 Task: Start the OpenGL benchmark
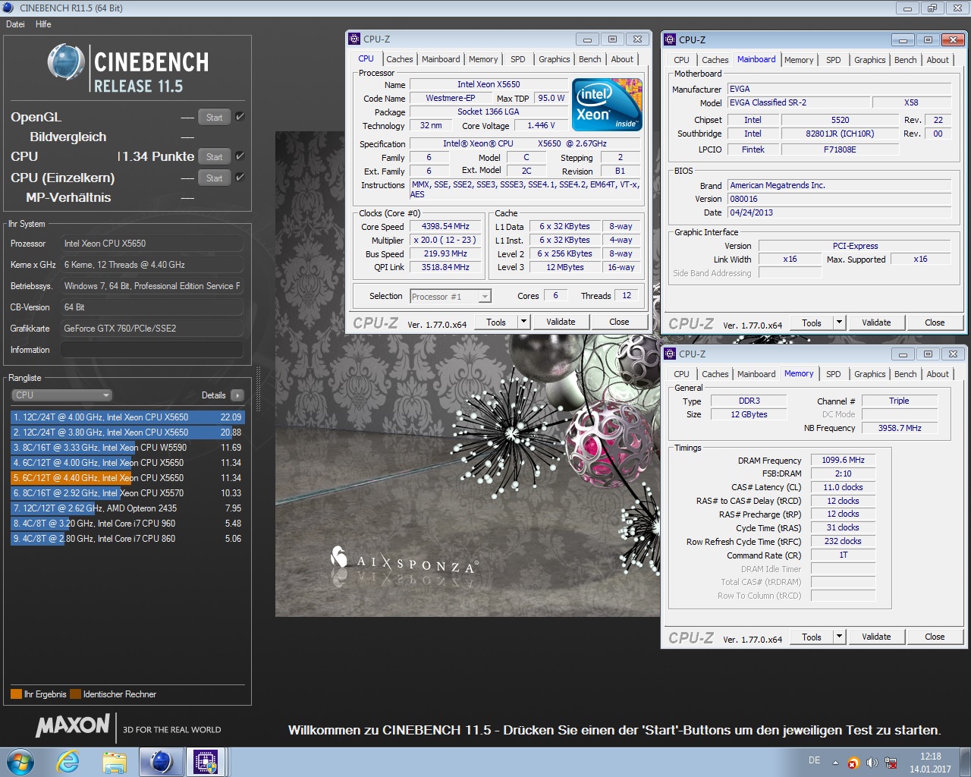[215, 117]
